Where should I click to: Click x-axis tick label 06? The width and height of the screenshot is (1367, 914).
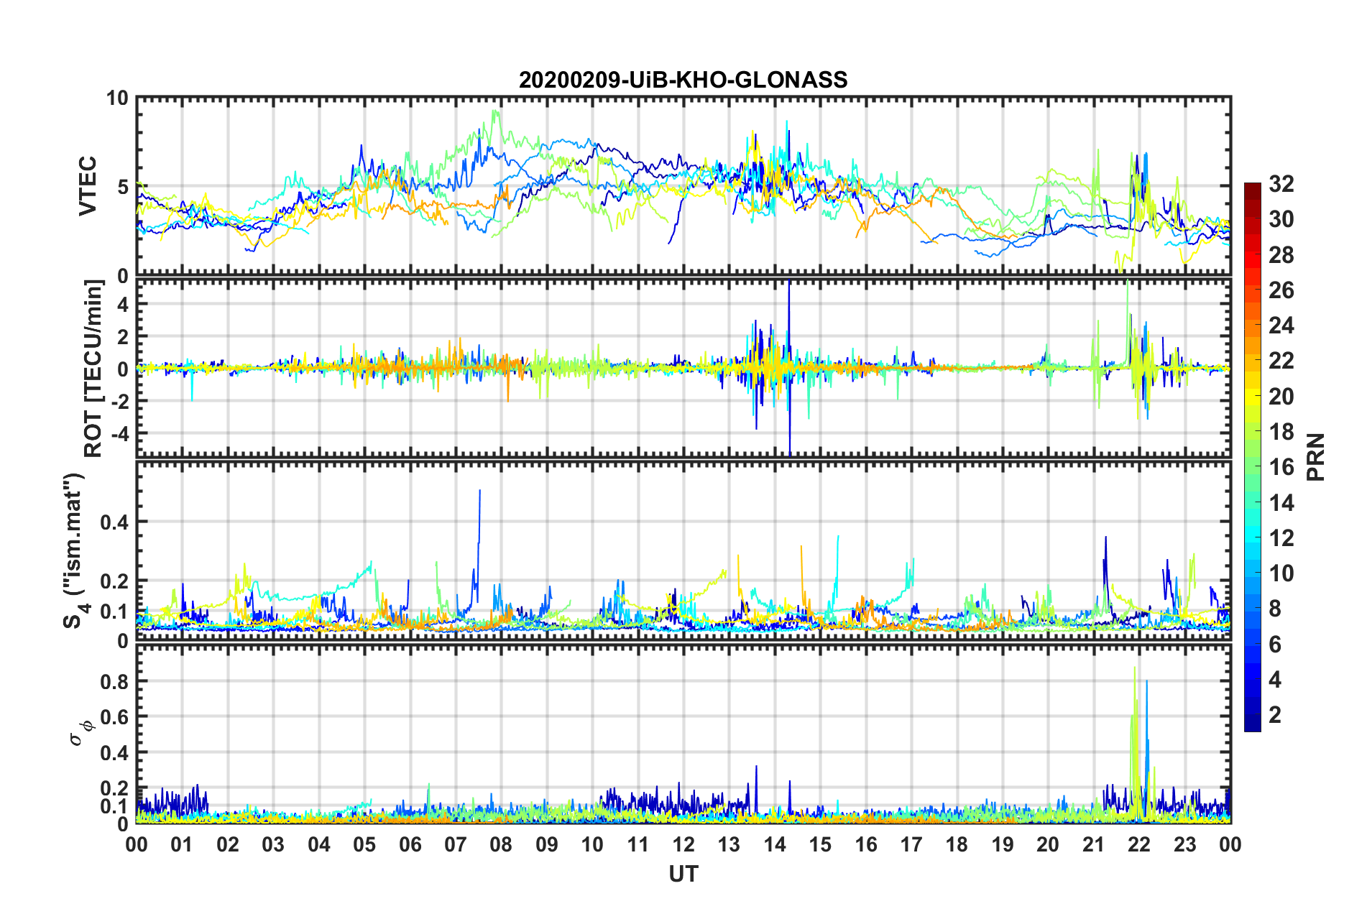coord(410,844)
